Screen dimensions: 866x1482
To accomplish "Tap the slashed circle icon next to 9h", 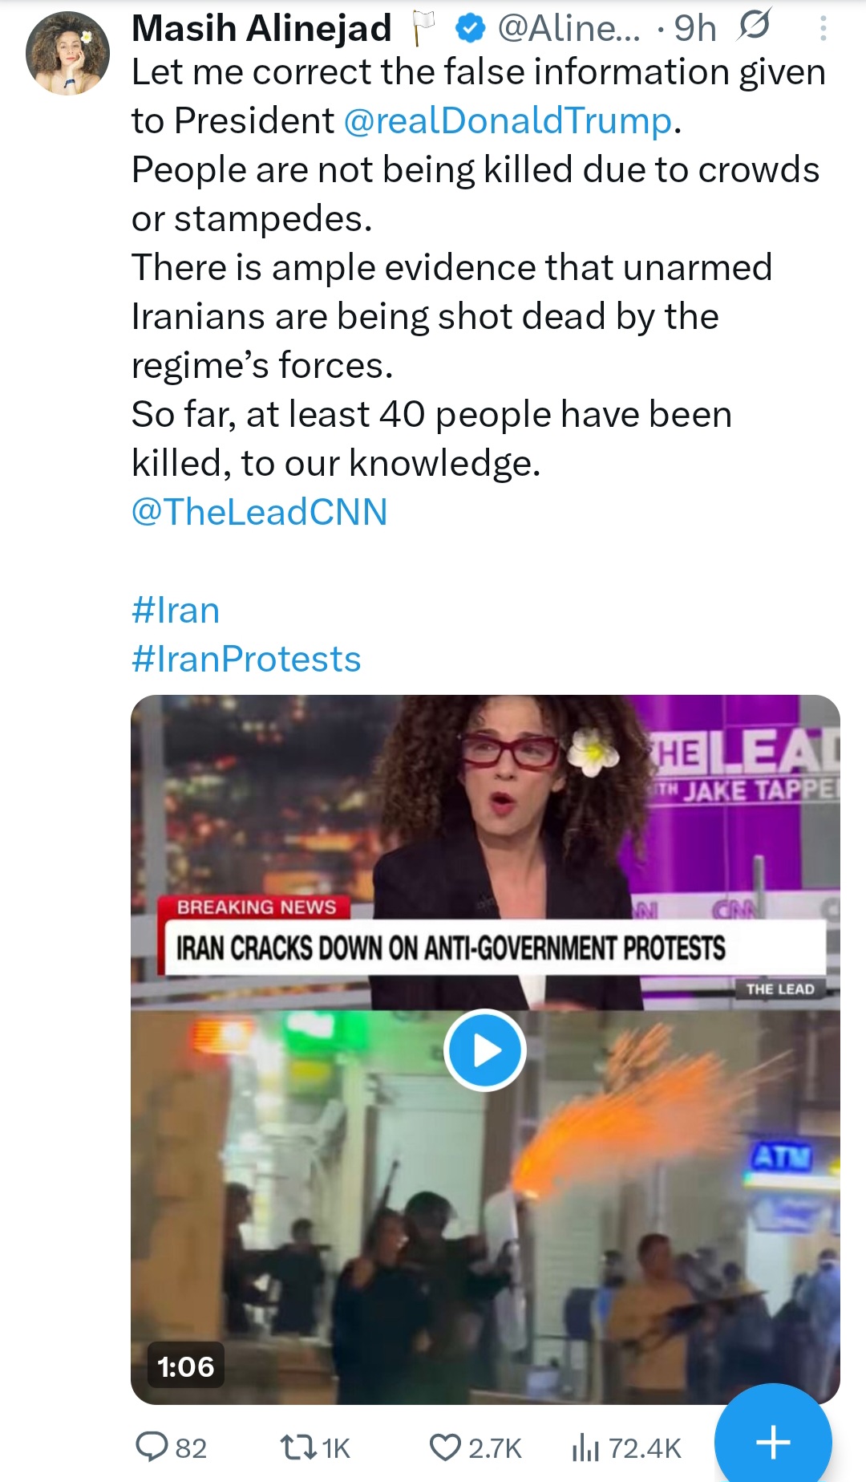I will 755,26.
